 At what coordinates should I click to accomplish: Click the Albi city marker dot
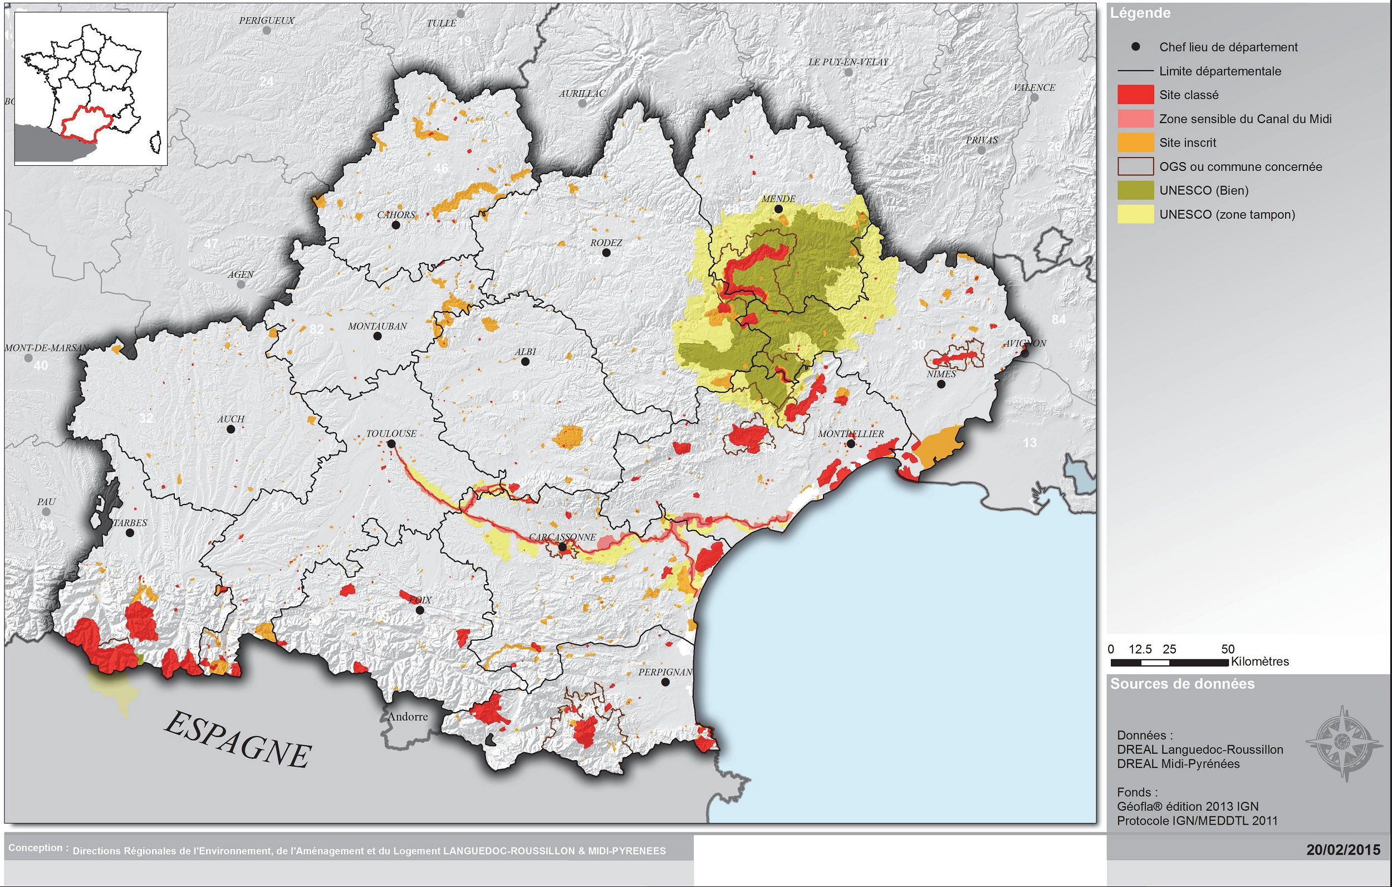(525, 361)
